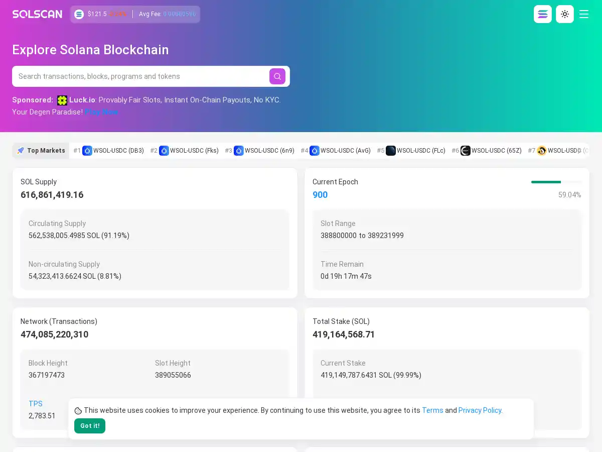The image size is (602, 452).
Task: Toggle light/dark theme with the sun icon
Action: click(565, 14)
